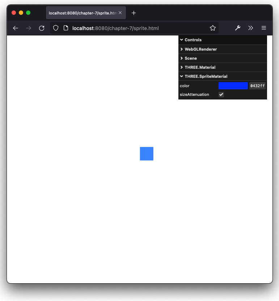This screenshot has width=279, height=301.
Task: Open a new tab with plus button
Action: pos(134,13)
